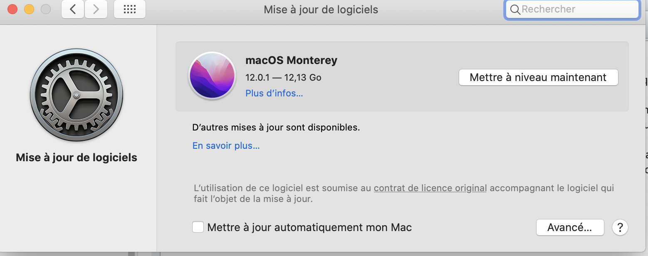
Task: Click the '12.0.1 — 12,13 Go' version text
Action: click(x=283, y=77)
